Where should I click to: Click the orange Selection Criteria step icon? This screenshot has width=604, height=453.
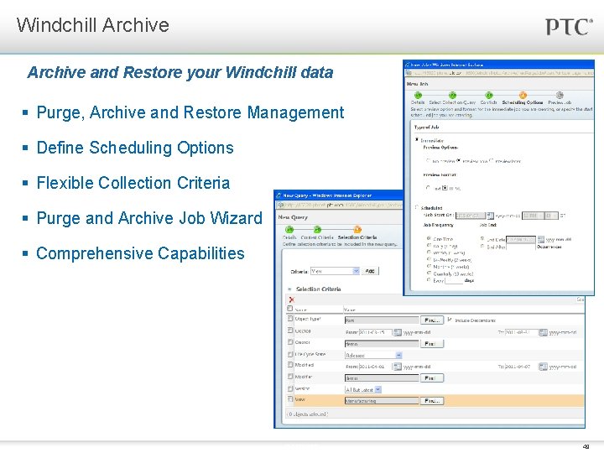357,230
